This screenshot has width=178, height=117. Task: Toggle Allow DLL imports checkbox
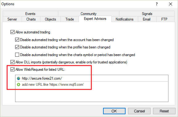click(12, 62)
